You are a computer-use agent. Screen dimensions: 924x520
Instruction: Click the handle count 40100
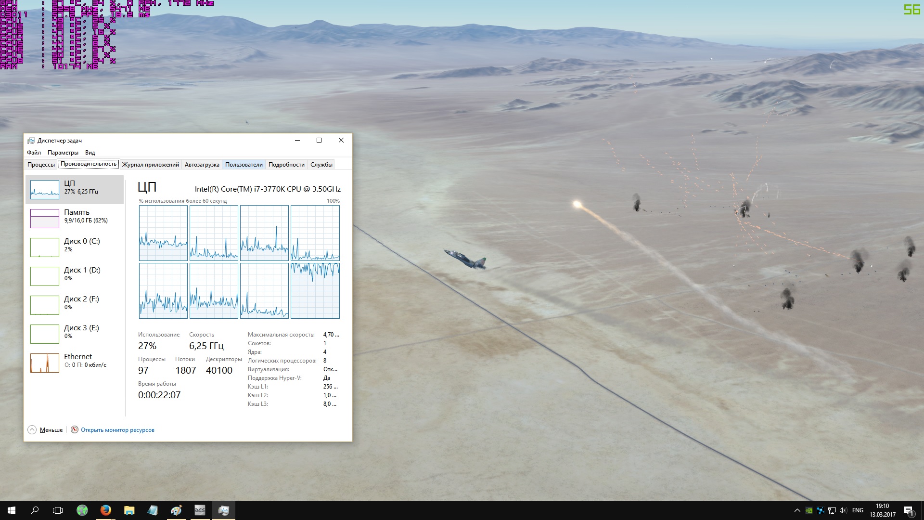pyautogui.click(x=219, y=370)
